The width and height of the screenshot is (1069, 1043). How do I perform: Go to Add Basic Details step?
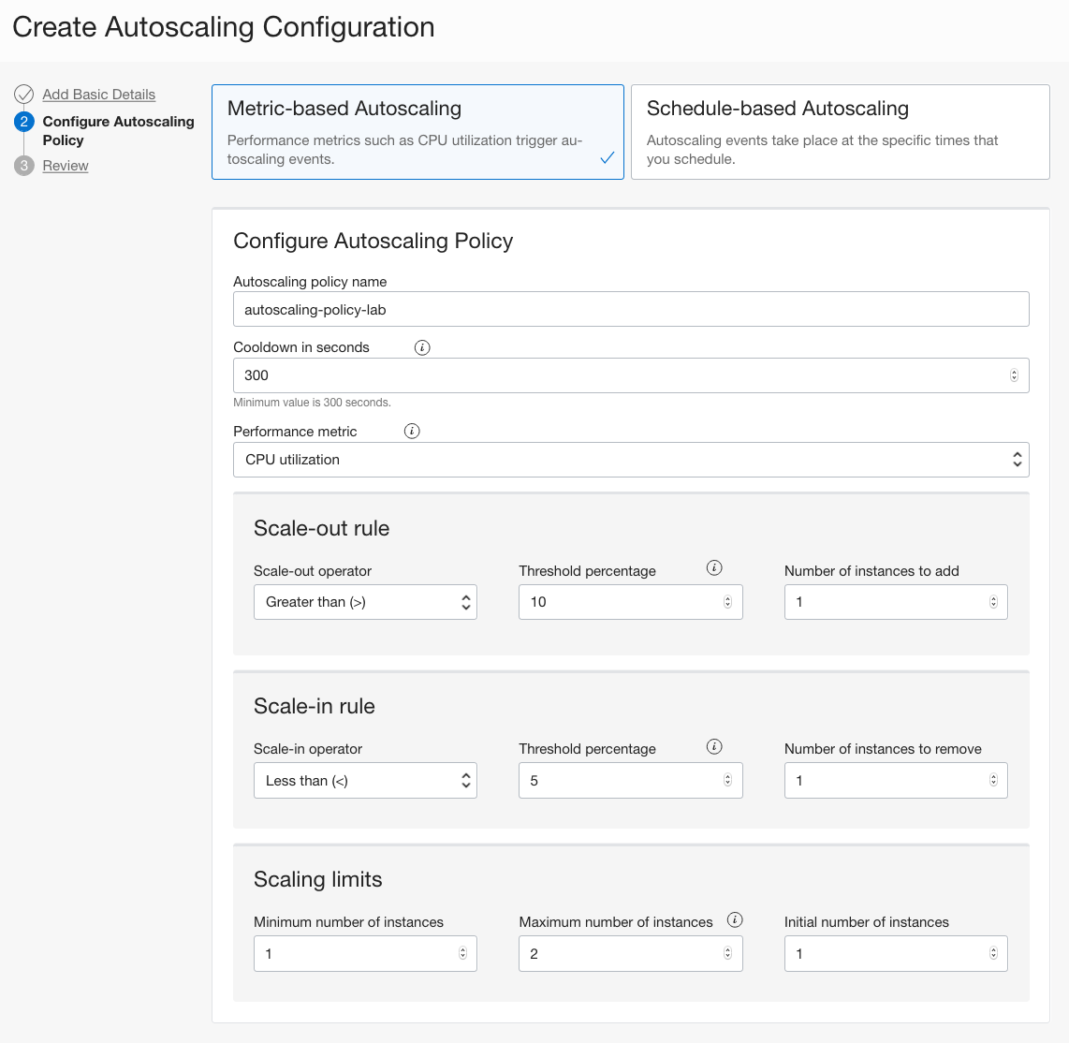(99, 95)
